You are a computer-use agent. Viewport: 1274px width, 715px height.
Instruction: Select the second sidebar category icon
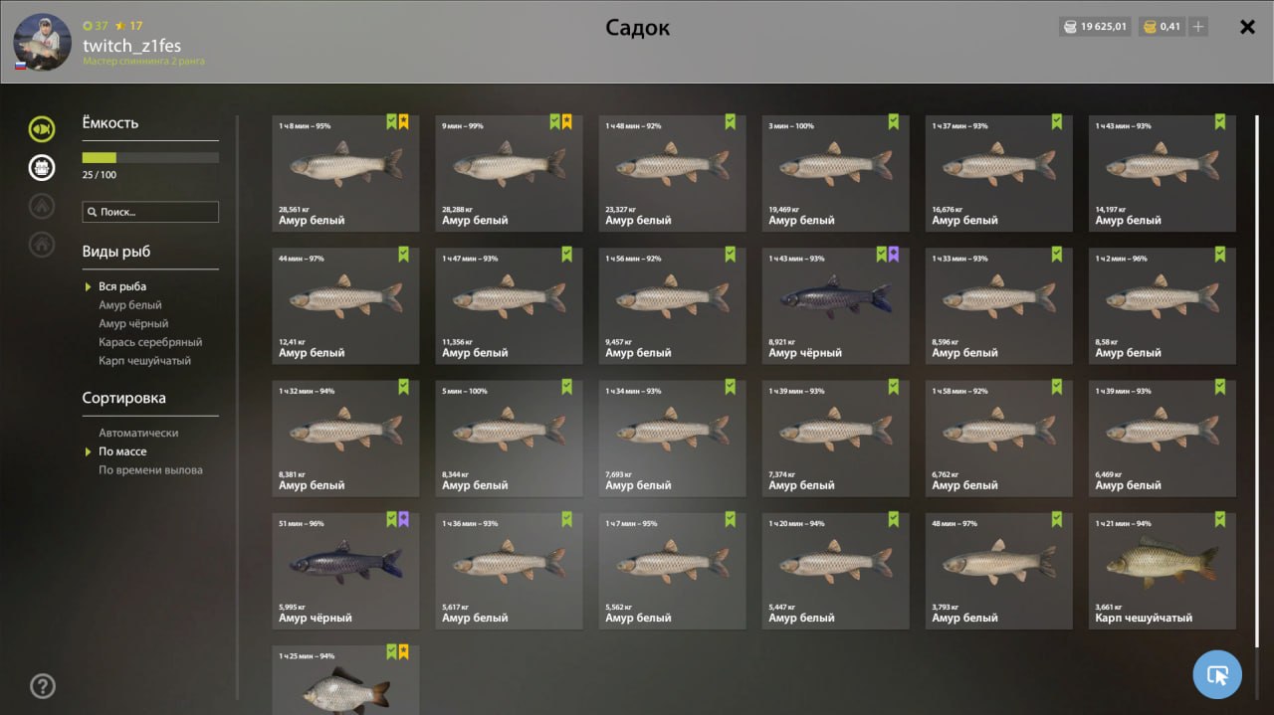click(x=42, y=168)
